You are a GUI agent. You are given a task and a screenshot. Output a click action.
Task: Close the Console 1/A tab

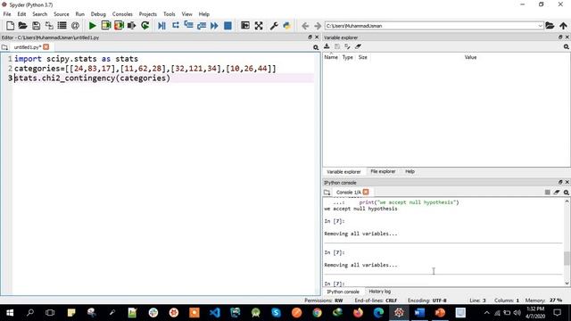pos(366,192)
